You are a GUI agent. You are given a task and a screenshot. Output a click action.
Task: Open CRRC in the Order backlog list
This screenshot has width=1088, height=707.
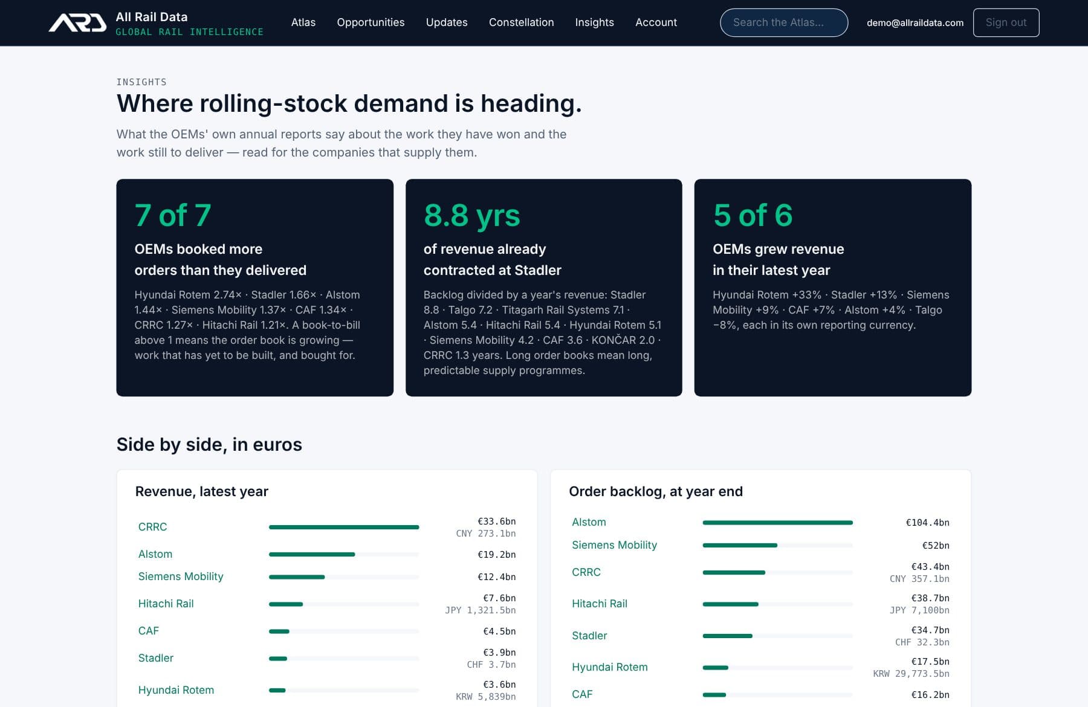pos(586,572)
